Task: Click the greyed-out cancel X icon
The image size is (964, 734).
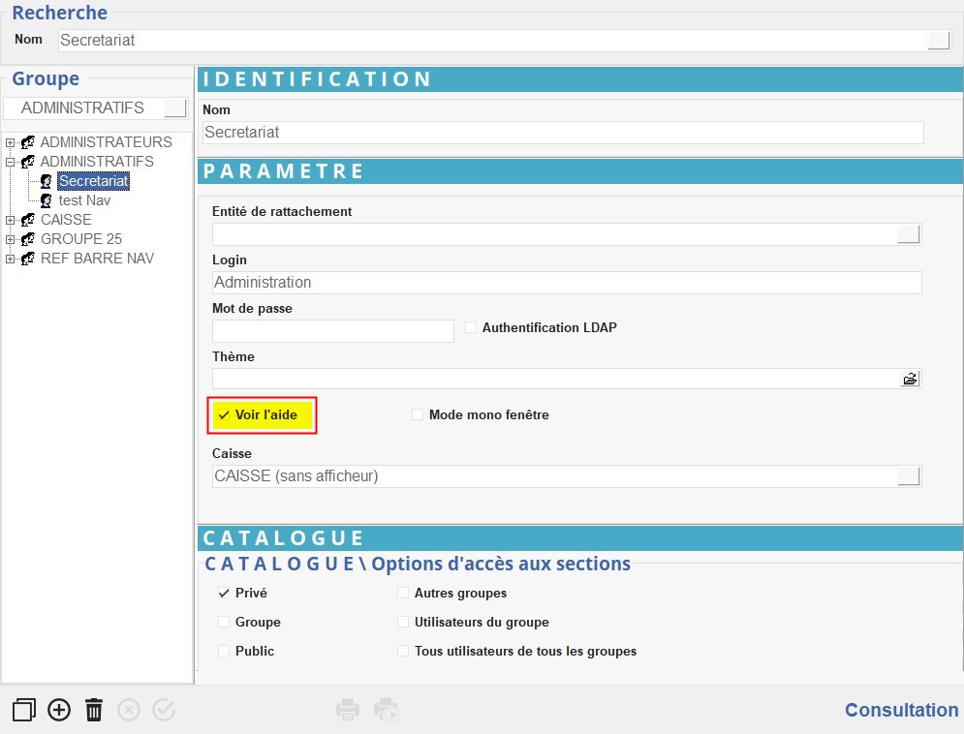Action: (x=129, y=710)
